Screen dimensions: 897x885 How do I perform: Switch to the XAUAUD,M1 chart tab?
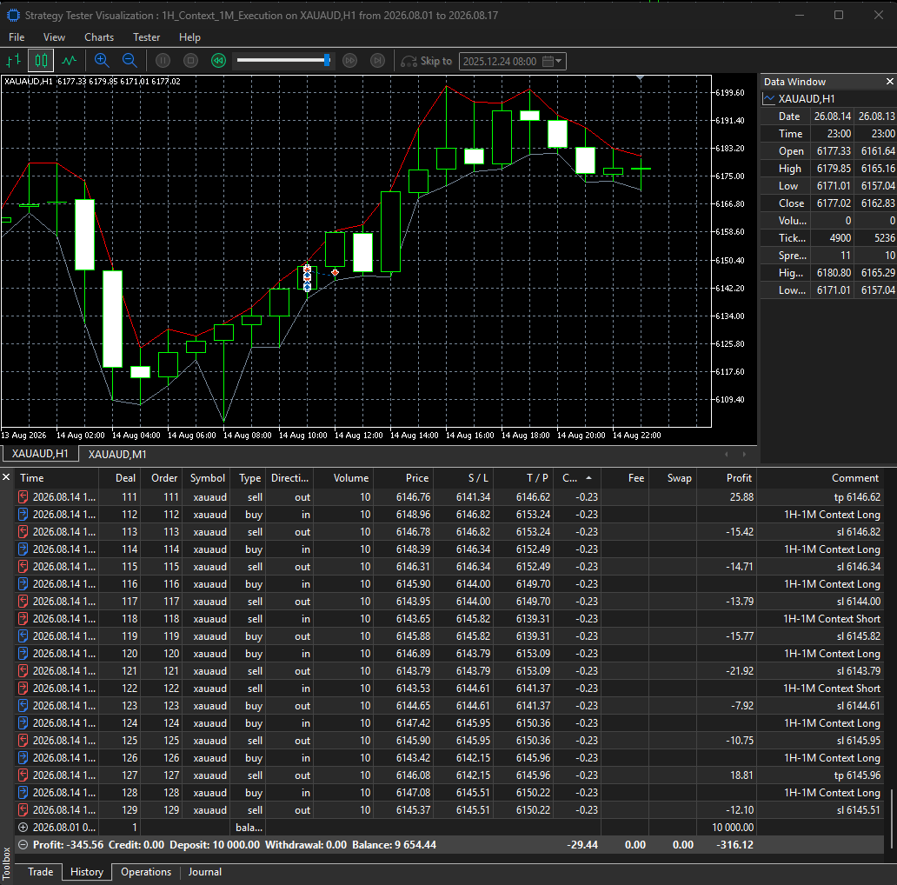coord(117,454)
